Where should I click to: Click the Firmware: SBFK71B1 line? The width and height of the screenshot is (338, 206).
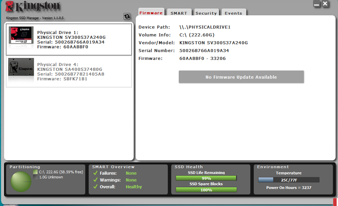(x=62, y=79)
